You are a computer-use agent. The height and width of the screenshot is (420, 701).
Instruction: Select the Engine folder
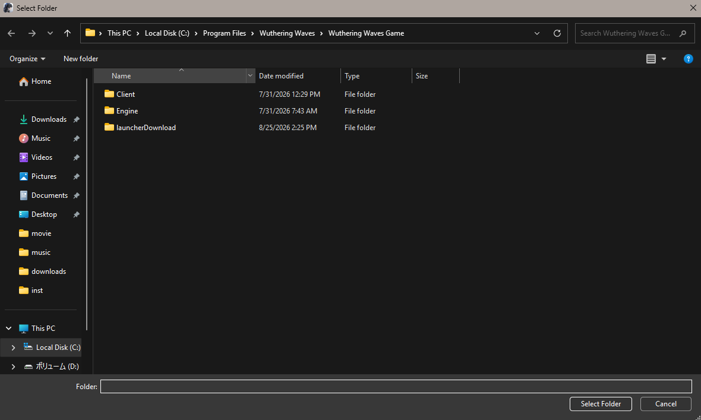click(x=121, y=110)
